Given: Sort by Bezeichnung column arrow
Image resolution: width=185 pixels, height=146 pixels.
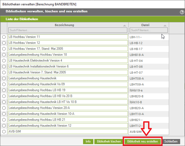Looking at the screenshot, I should tap(124, 25).
